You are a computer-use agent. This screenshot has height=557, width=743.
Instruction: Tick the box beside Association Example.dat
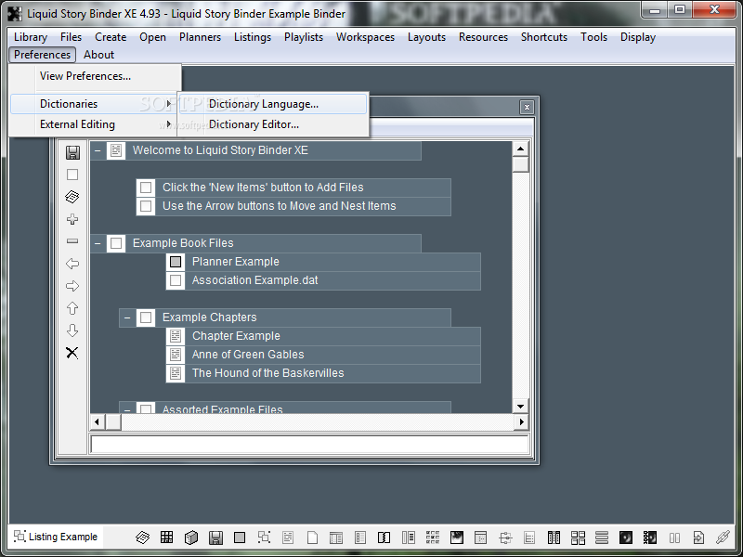176,280
